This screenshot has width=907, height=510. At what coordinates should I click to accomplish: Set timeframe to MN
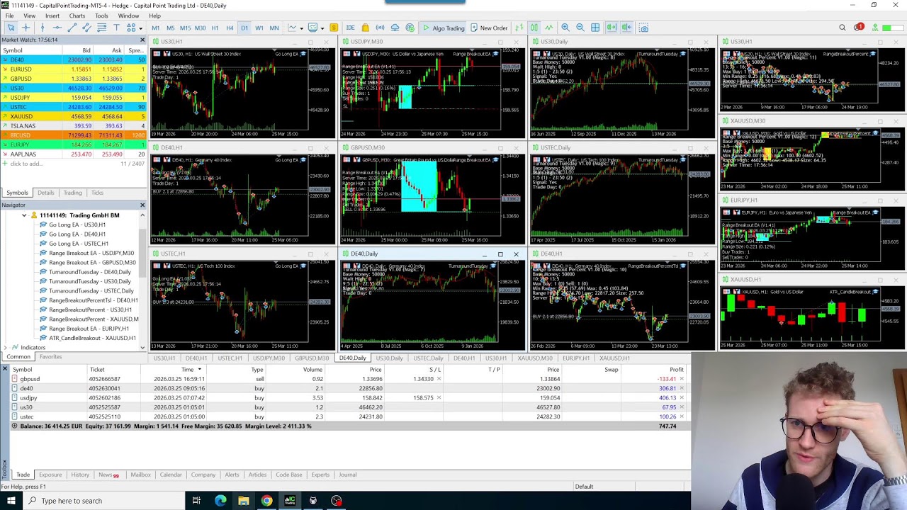[274, 28]
